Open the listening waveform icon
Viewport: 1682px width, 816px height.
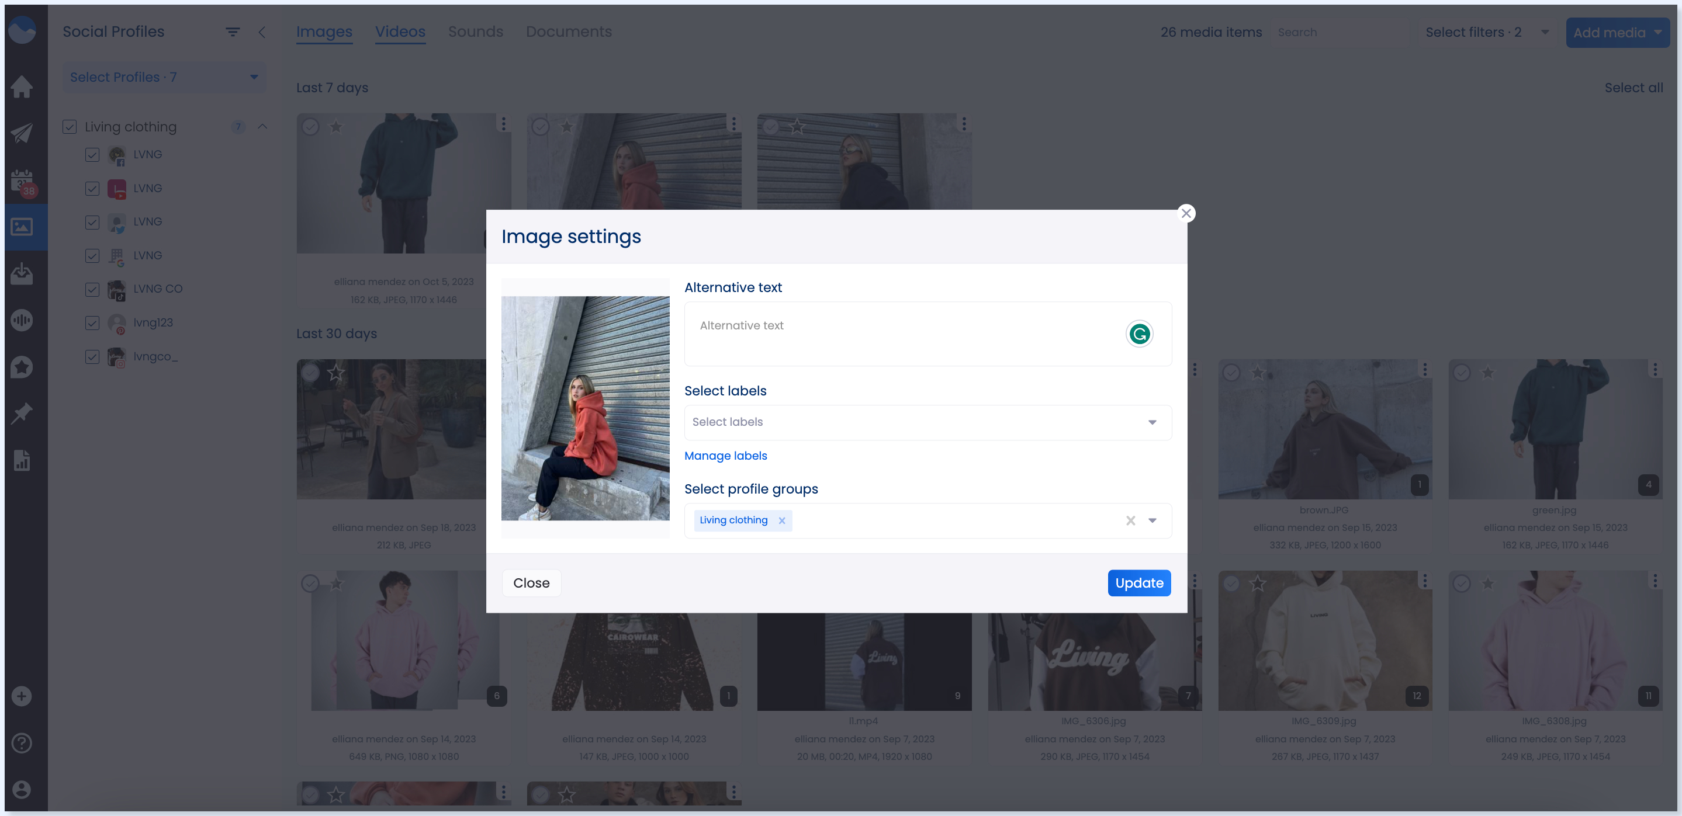pos(22,321)
